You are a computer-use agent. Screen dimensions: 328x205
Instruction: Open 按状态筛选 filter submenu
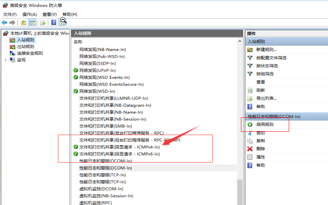click(x=267, y=66)
